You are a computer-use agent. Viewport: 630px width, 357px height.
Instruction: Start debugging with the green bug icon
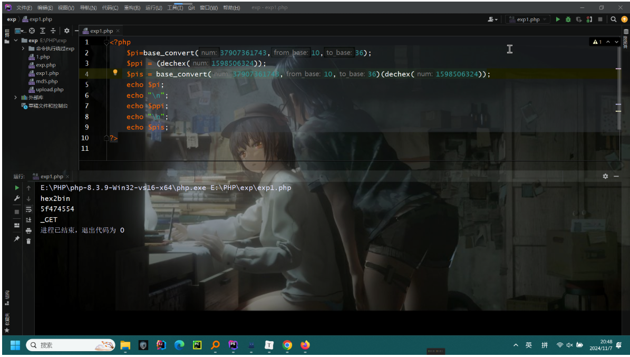tap(568, 20)
